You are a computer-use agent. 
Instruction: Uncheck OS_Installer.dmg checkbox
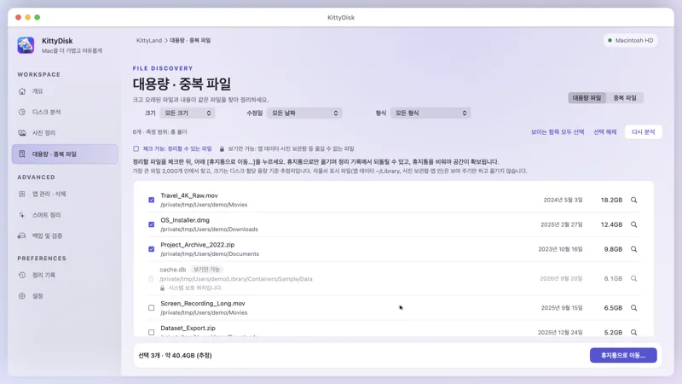(x=152, y=224)
